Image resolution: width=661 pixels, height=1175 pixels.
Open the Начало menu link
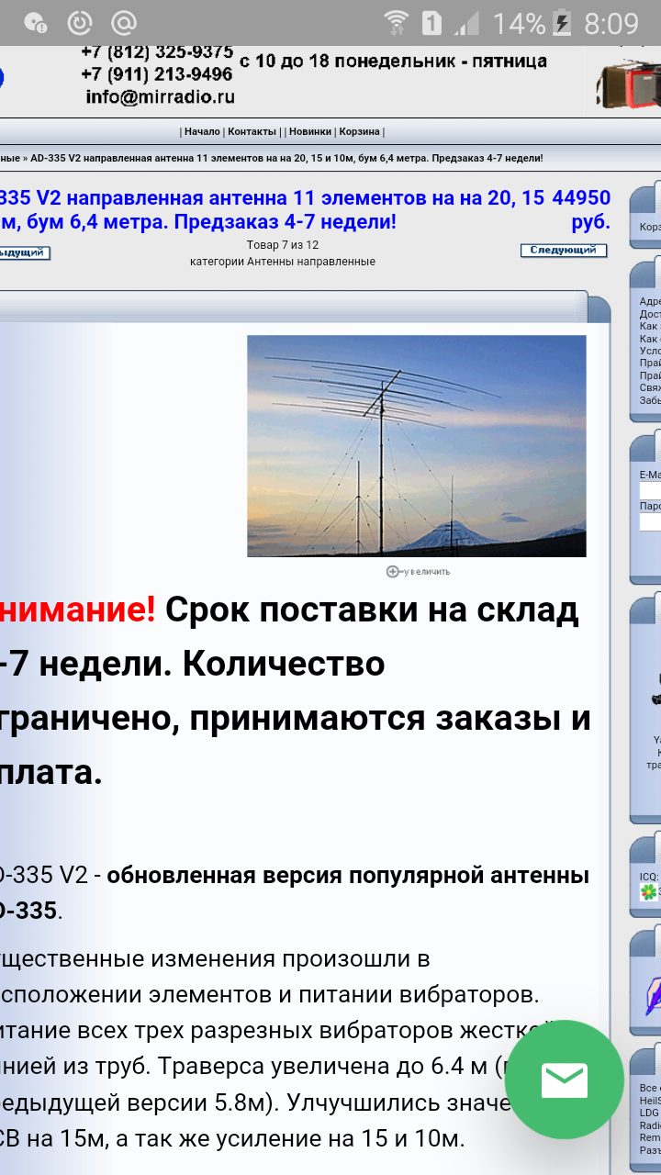pos(202,131)
